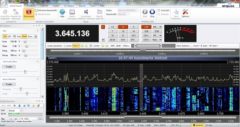Select the 3.5 MHz band button
The height and width of the screenshot is (127, 240).
(x=123, y=27)
